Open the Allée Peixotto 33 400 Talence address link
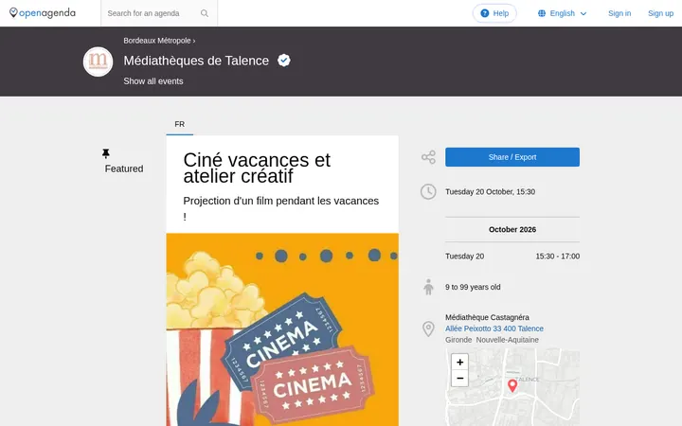 click(x=494, y=328)
